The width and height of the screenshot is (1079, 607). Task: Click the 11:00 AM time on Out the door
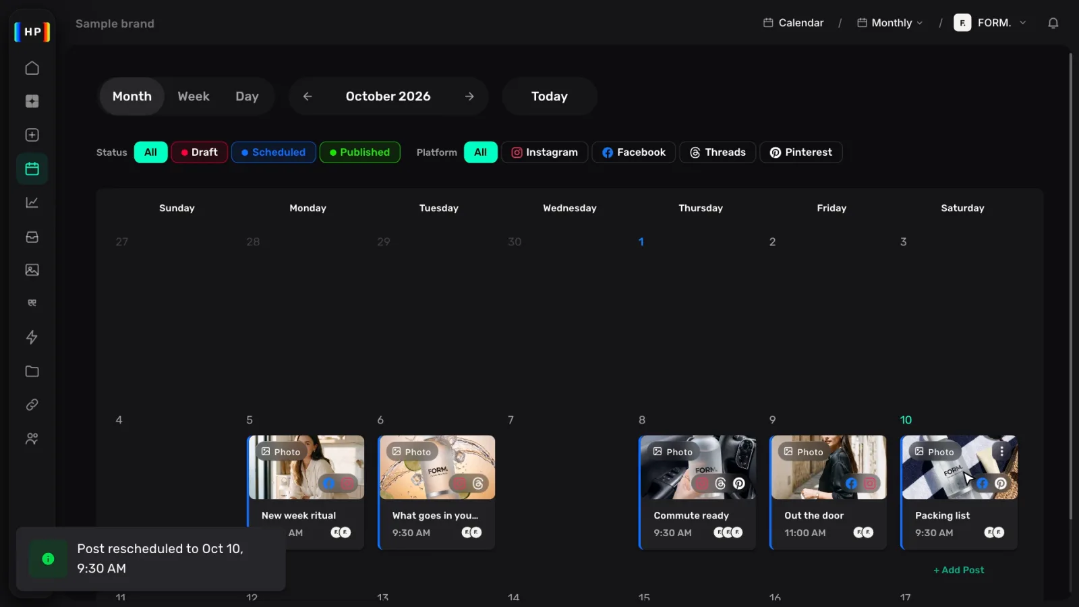pyautogui.click(x=805, y=533)
